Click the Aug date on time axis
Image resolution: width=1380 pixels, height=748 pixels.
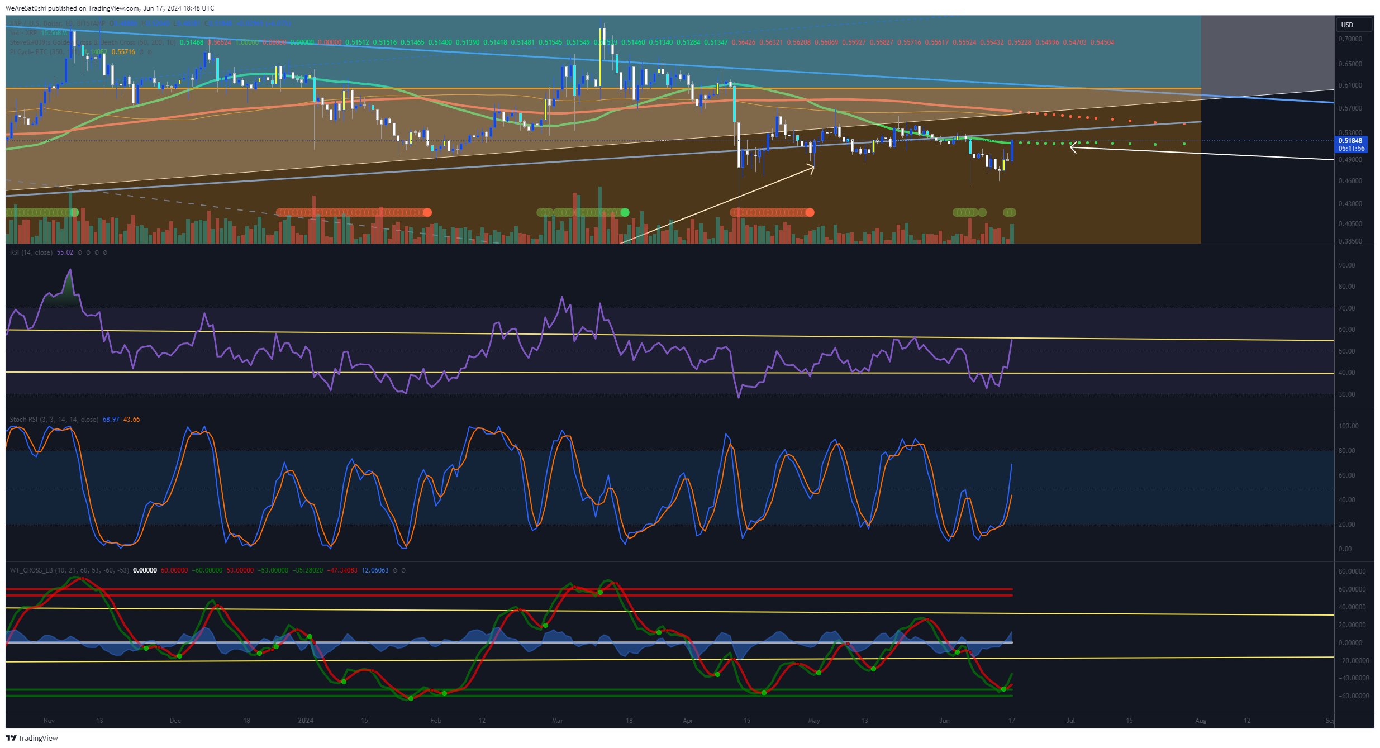click(x=1201, y=721)
